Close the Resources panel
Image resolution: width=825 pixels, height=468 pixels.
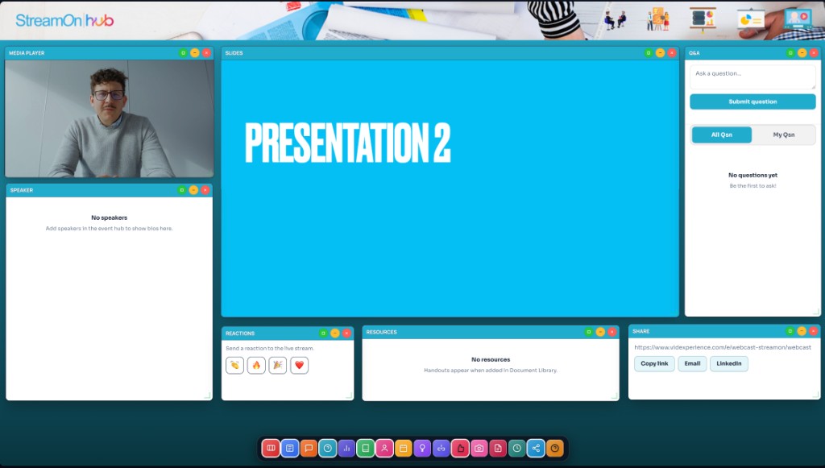click(x=612, y=332)
